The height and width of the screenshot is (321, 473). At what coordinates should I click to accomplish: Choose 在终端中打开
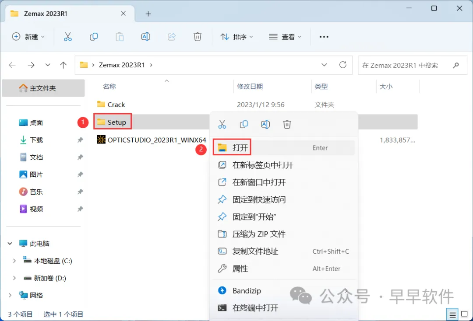(283, 308)
